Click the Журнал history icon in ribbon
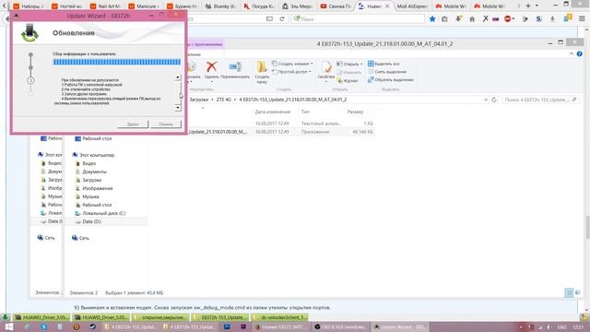 coord(339,80)
